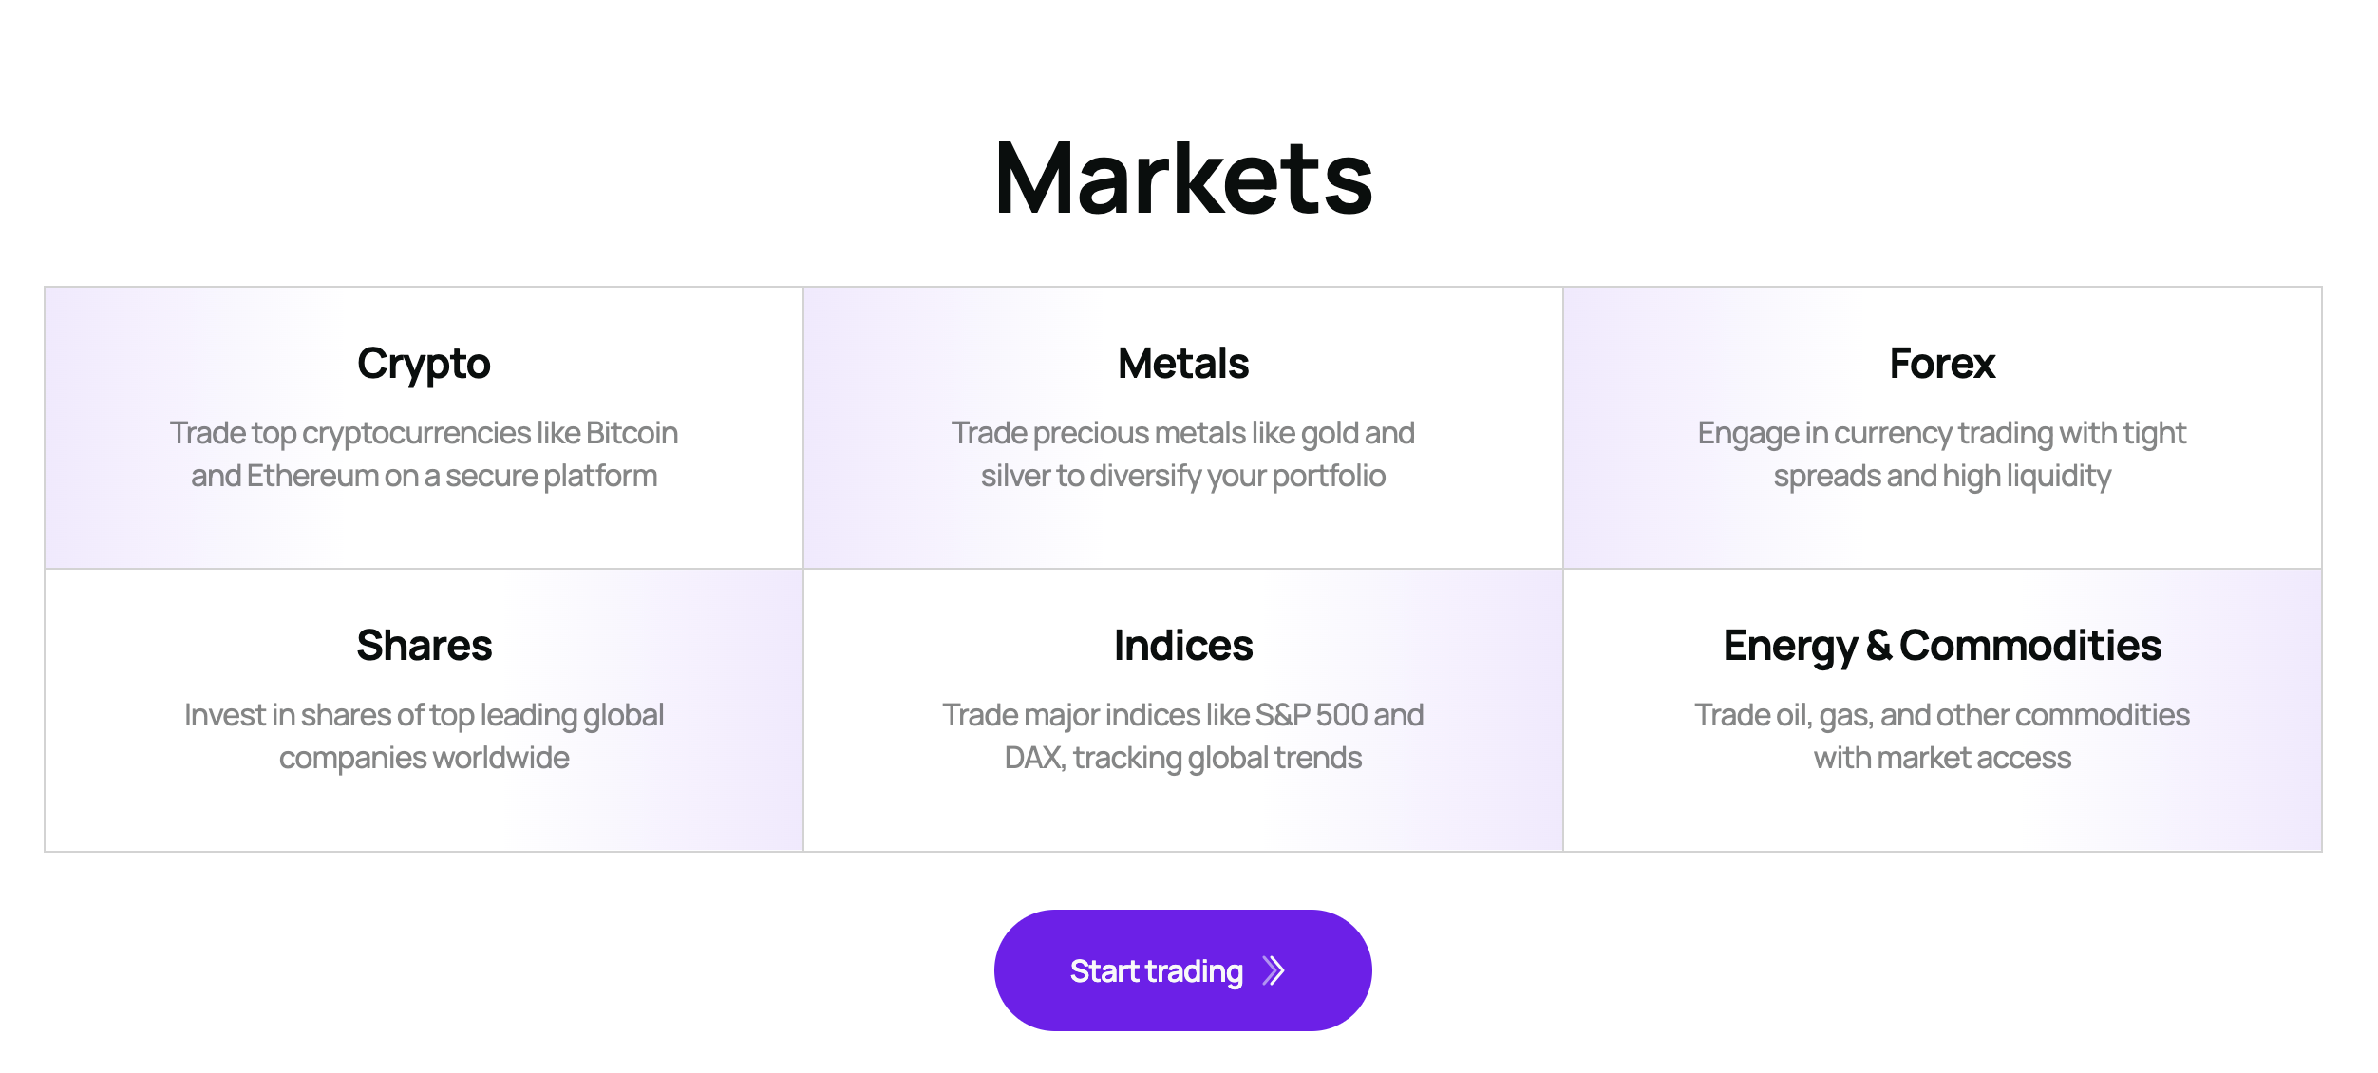
Task: Click the gold and silver description text
Action: coord(1183,454)
